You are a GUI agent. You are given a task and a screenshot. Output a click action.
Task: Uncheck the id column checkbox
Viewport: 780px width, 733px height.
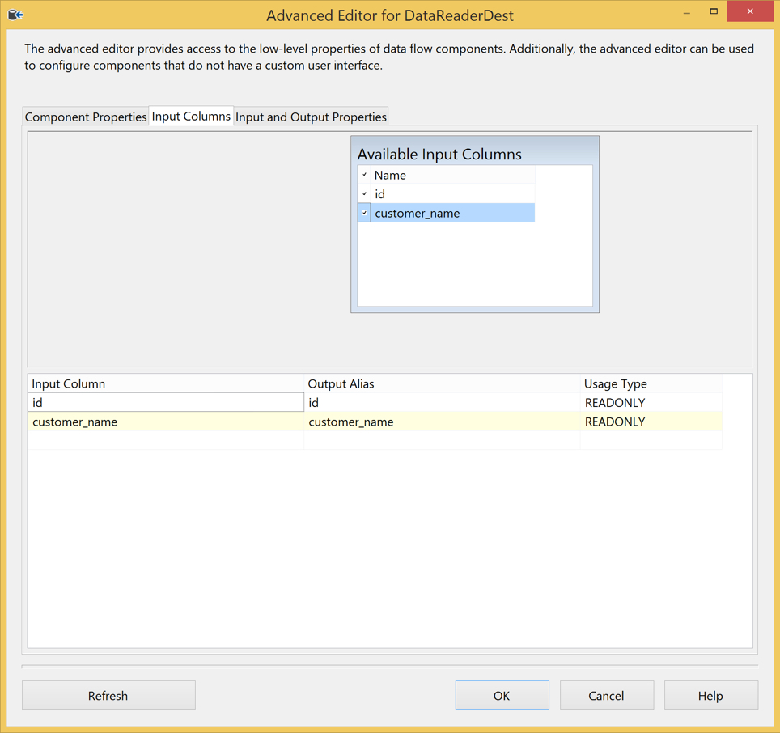(363, 193)
